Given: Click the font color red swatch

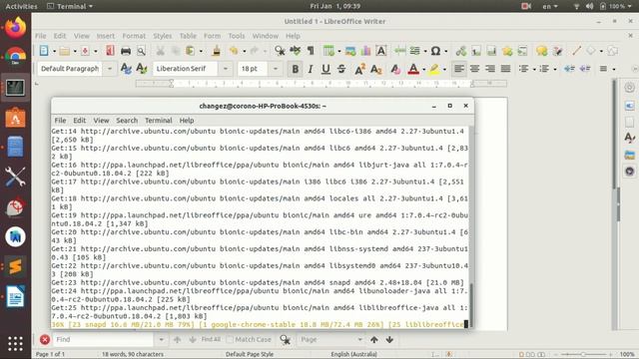Looking at the screenshot, I should 413,69.
